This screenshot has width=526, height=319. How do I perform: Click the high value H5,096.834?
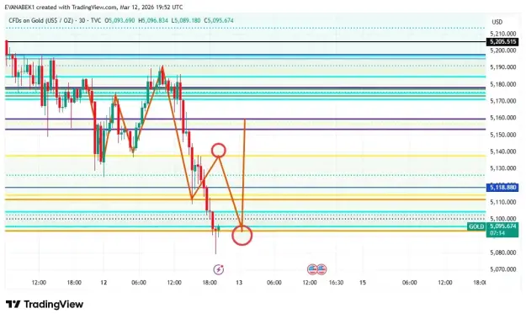pyautogui.click(x=153, y=20)
